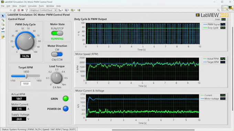Click the Motor Current & Voltage graph area
This screenshot has height=131, width=234.
point(142,106)
